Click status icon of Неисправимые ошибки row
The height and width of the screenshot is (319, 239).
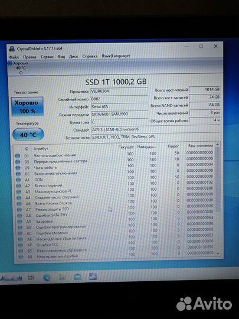[21, 257]
